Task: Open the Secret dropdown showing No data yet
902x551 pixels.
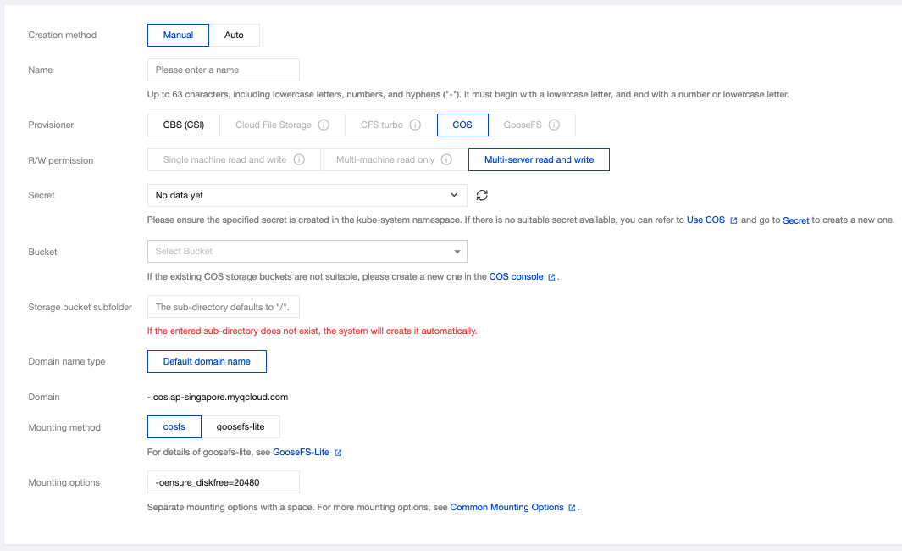Action: coord(307,195)
